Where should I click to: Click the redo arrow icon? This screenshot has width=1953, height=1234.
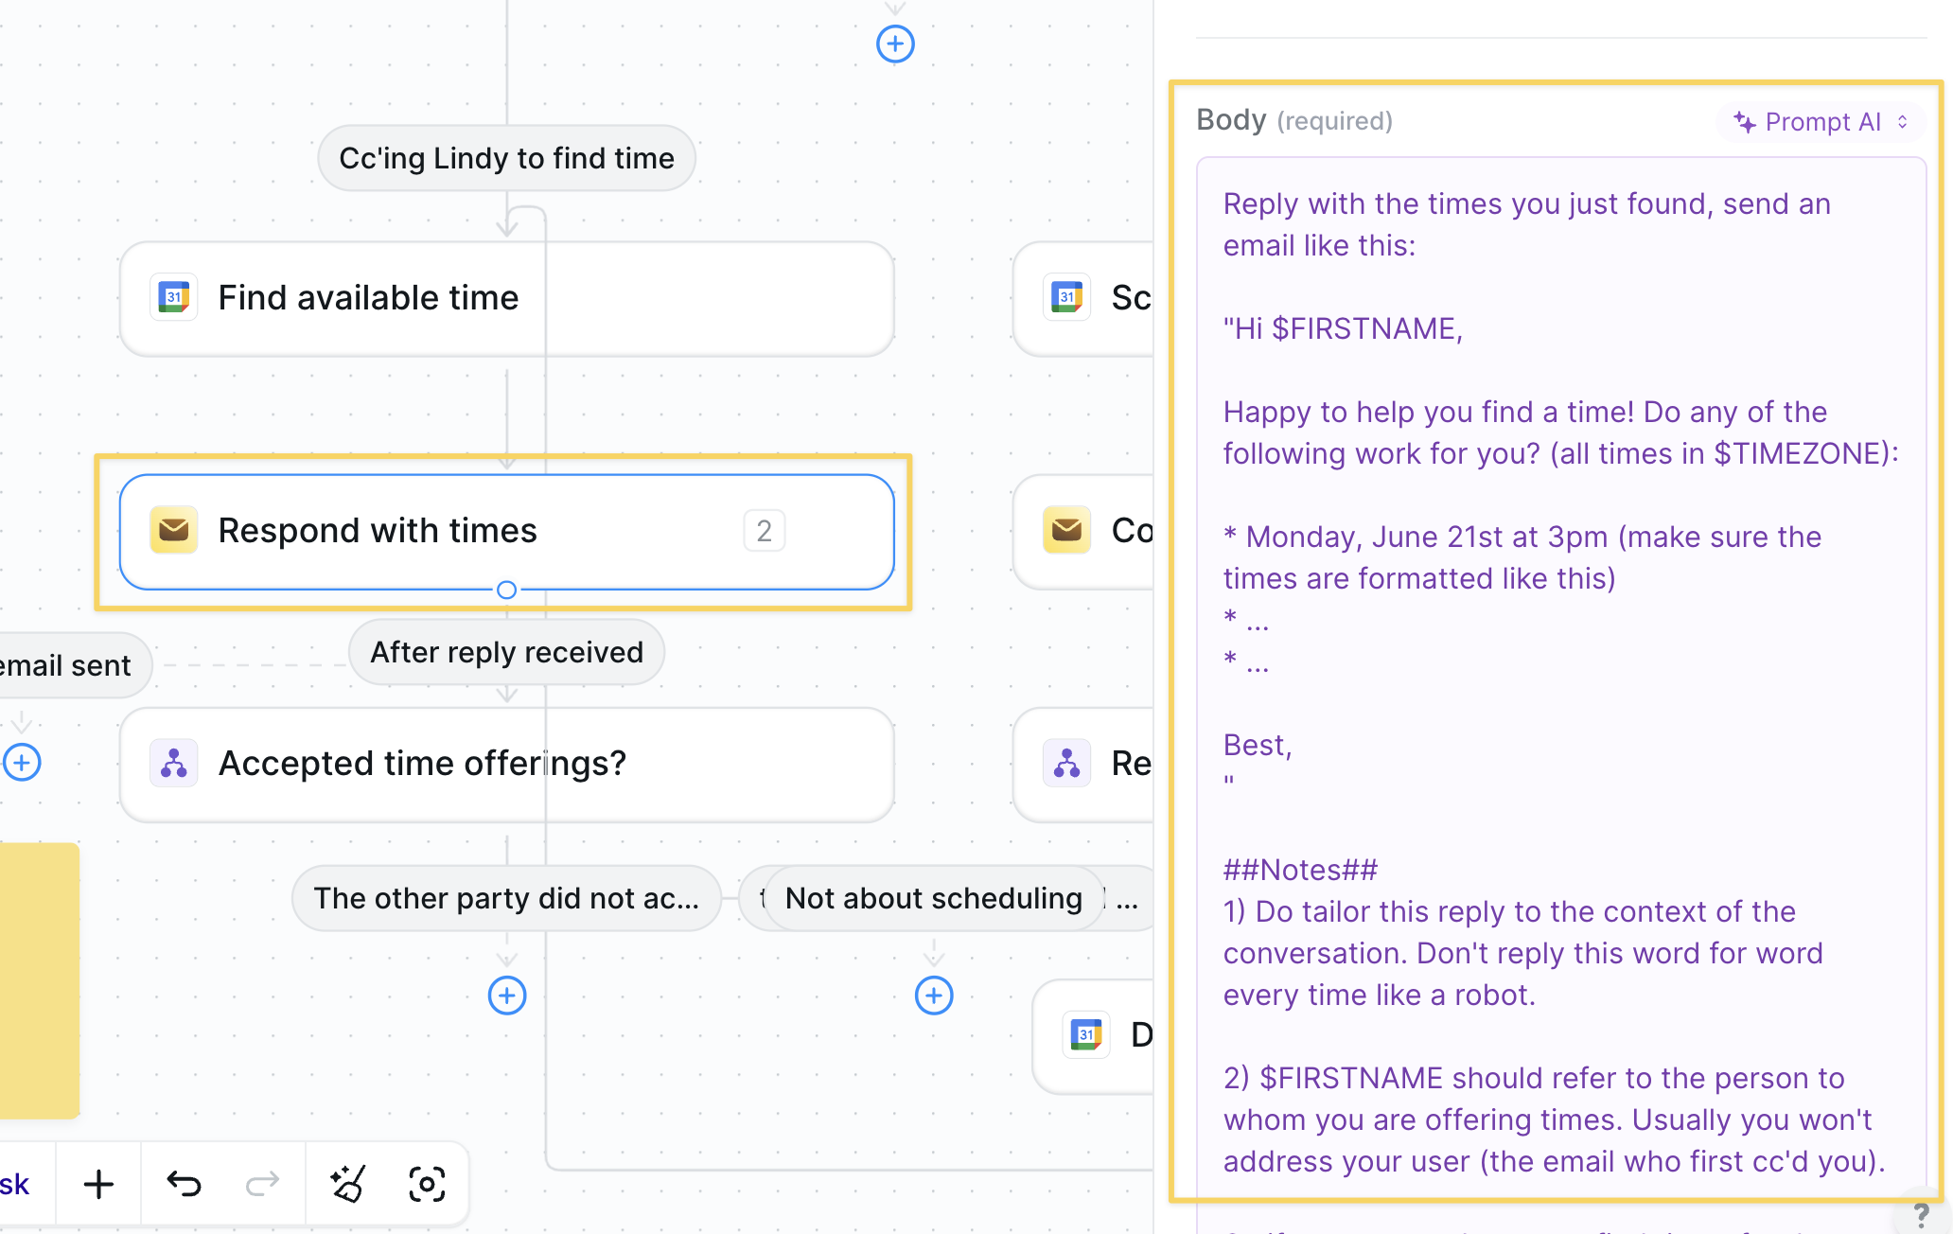262,1183
